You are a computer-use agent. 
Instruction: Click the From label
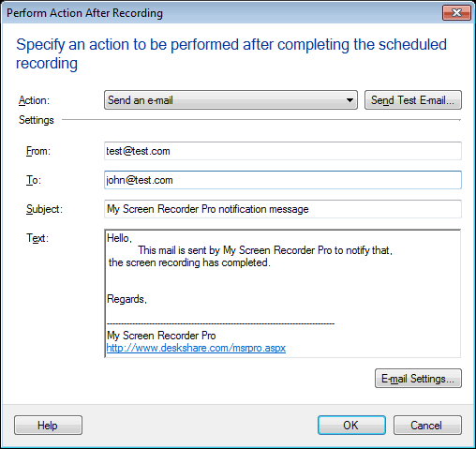tap(38, 151)
